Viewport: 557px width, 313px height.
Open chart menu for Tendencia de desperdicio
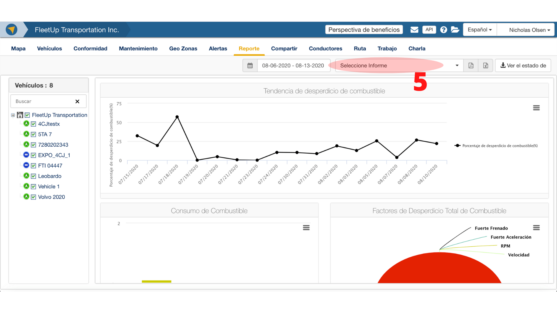pos(536,108)
